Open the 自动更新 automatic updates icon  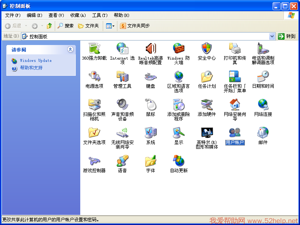click(178, 161)
